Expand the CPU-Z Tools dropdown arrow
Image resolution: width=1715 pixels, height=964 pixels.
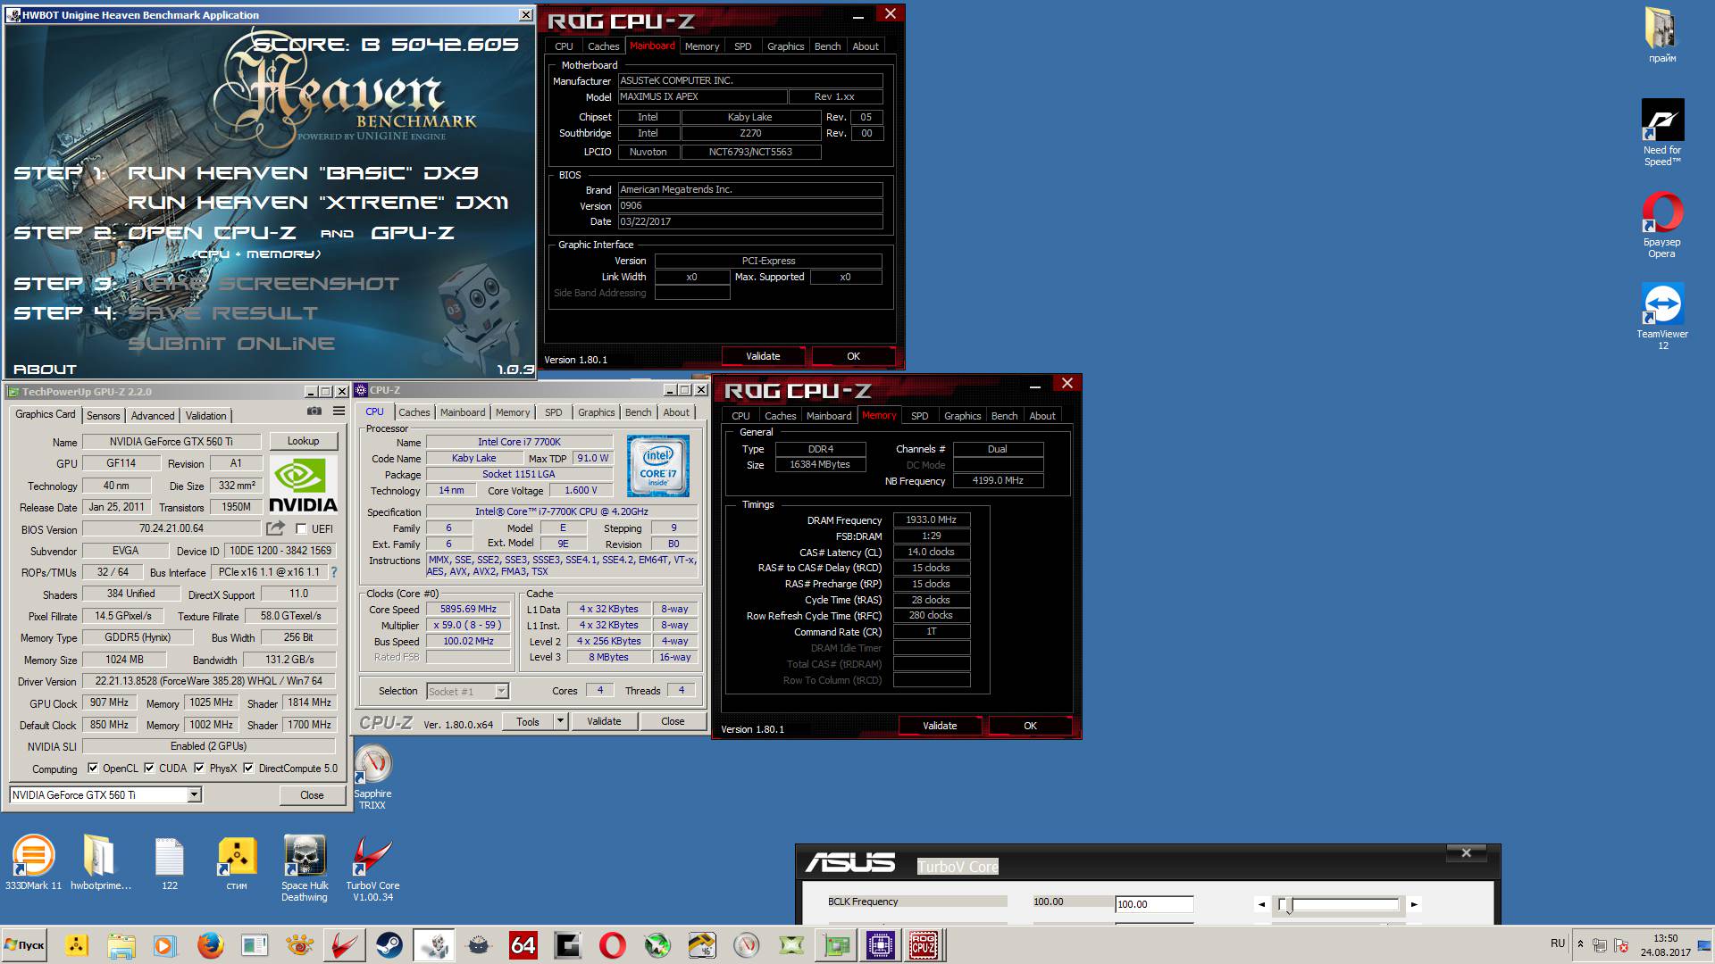[x=560, y=721]
